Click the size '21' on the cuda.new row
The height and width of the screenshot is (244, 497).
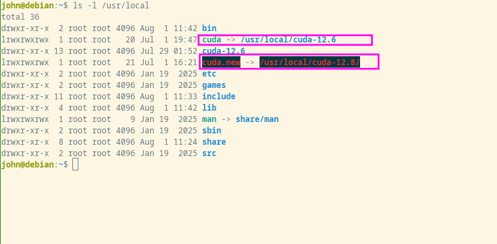(130, 62)
